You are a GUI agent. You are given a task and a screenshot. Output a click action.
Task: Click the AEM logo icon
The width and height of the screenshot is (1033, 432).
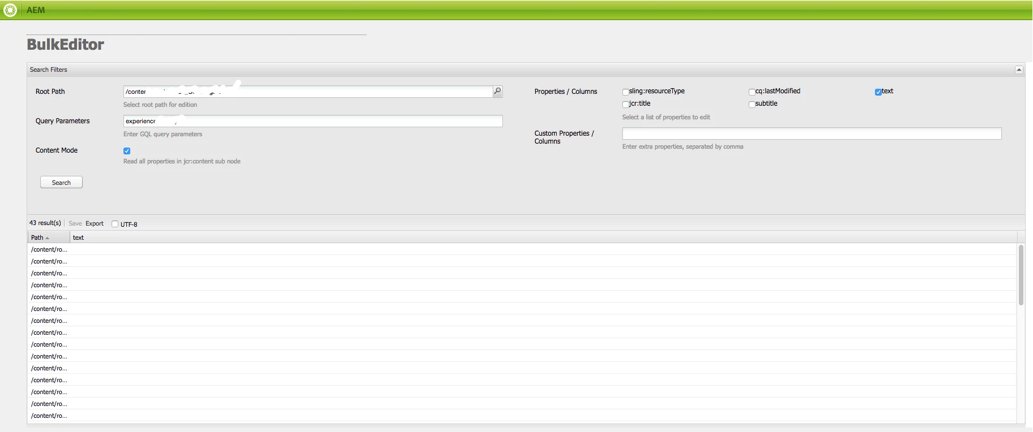(10, 10)
